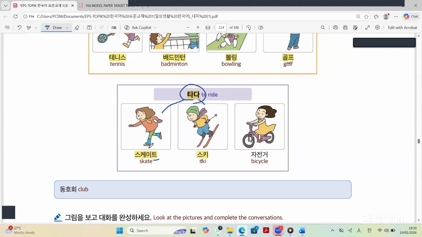Click the 동호회 club text
Viewport: 422px width, 237px height.
click(74, 189)
